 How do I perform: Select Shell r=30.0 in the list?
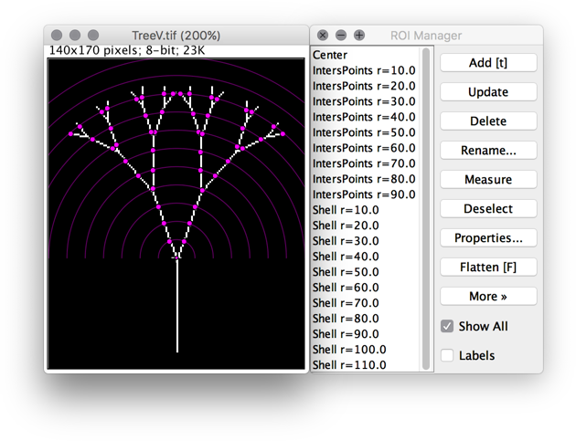click(x=365, y=241)
